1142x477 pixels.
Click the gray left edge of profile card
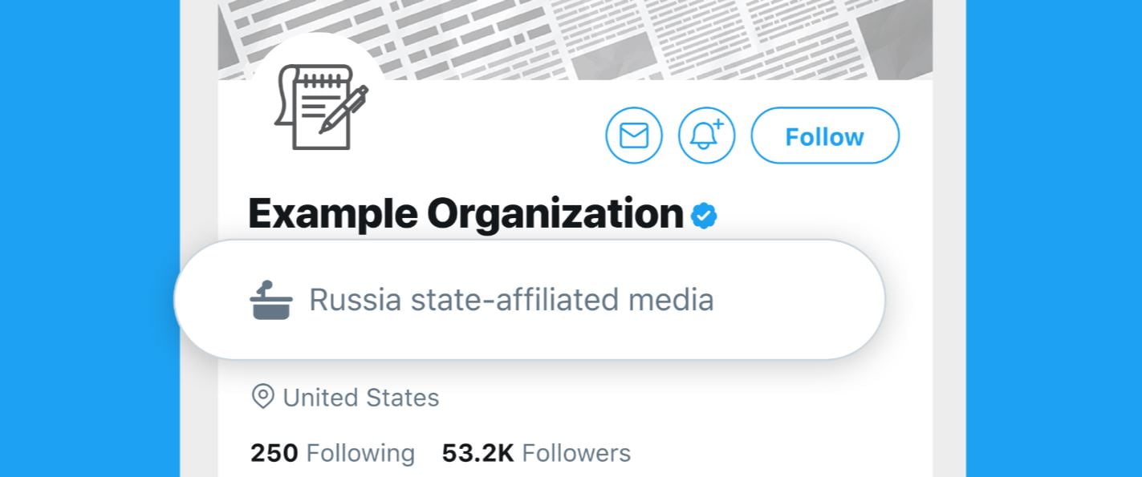(x=198, y=160)
